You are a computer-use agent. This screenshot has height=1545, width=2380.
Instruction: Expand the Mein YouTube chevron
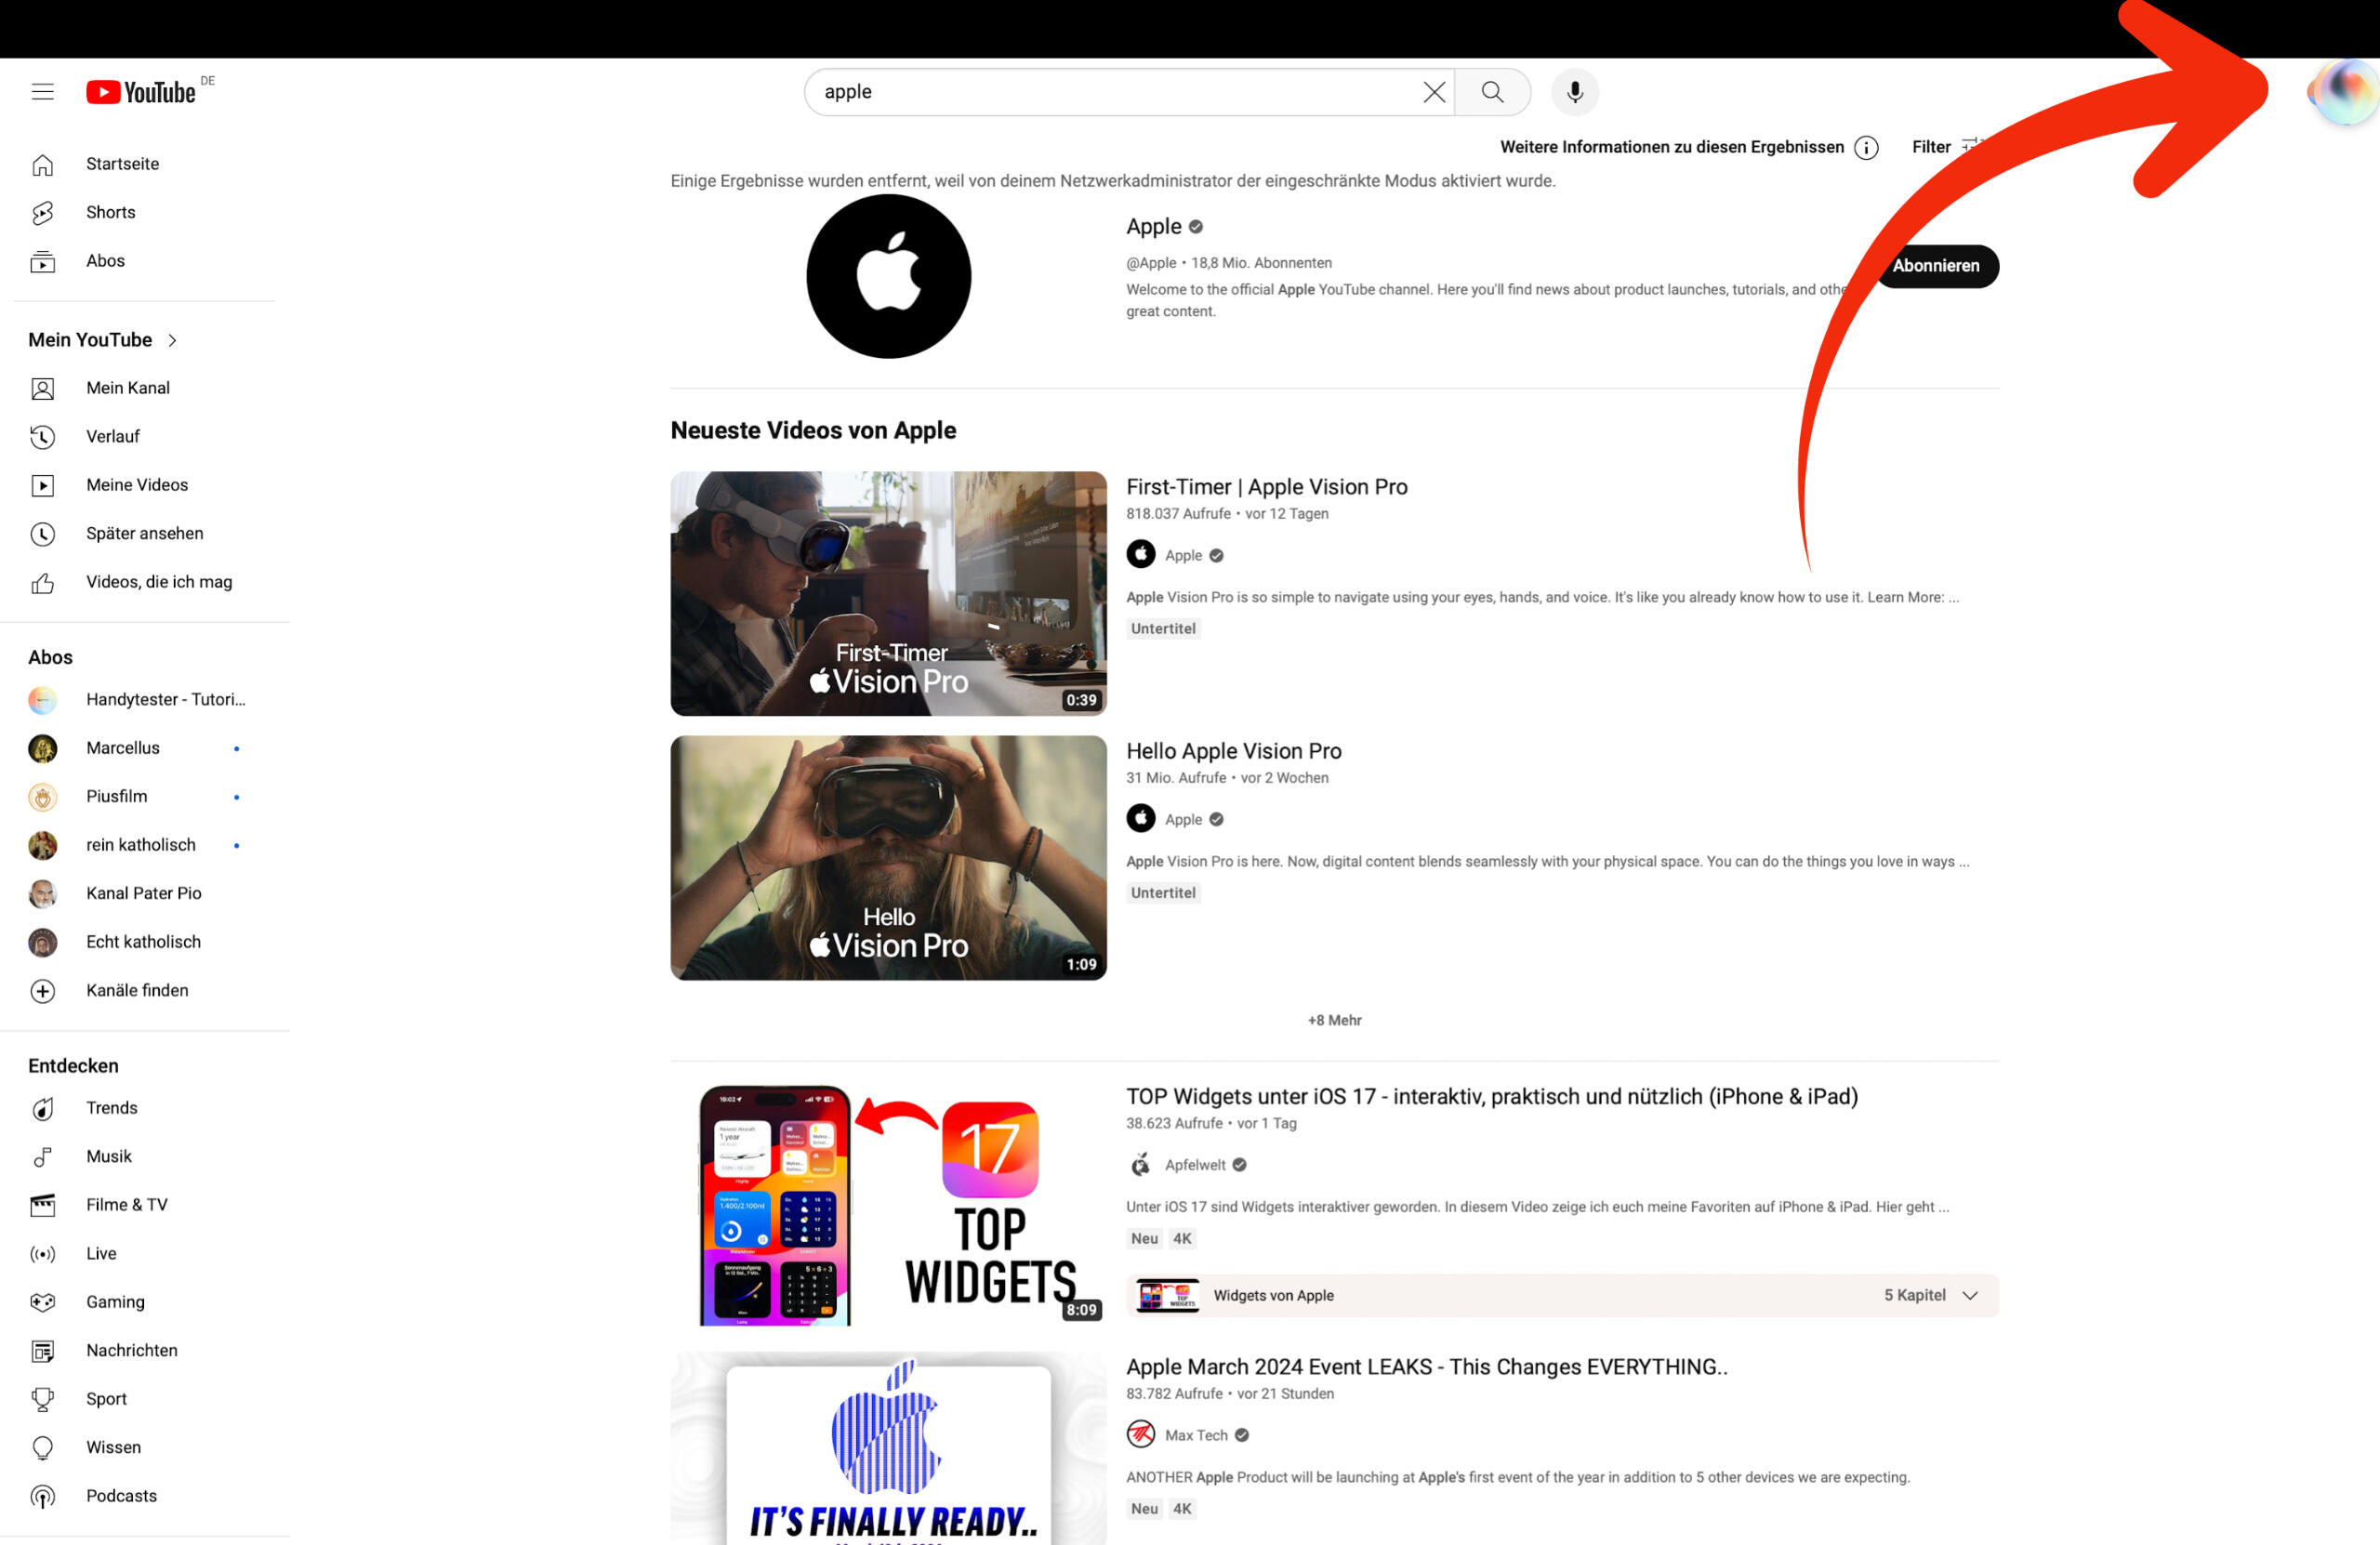click(172, 340)
